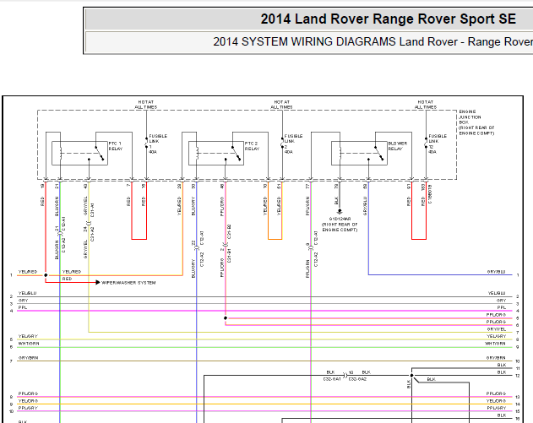Click the vertical "PPL/GRN" label below pin 77
Image resolution: width=533 pixels, height=423 pixels.
point(307,206)
